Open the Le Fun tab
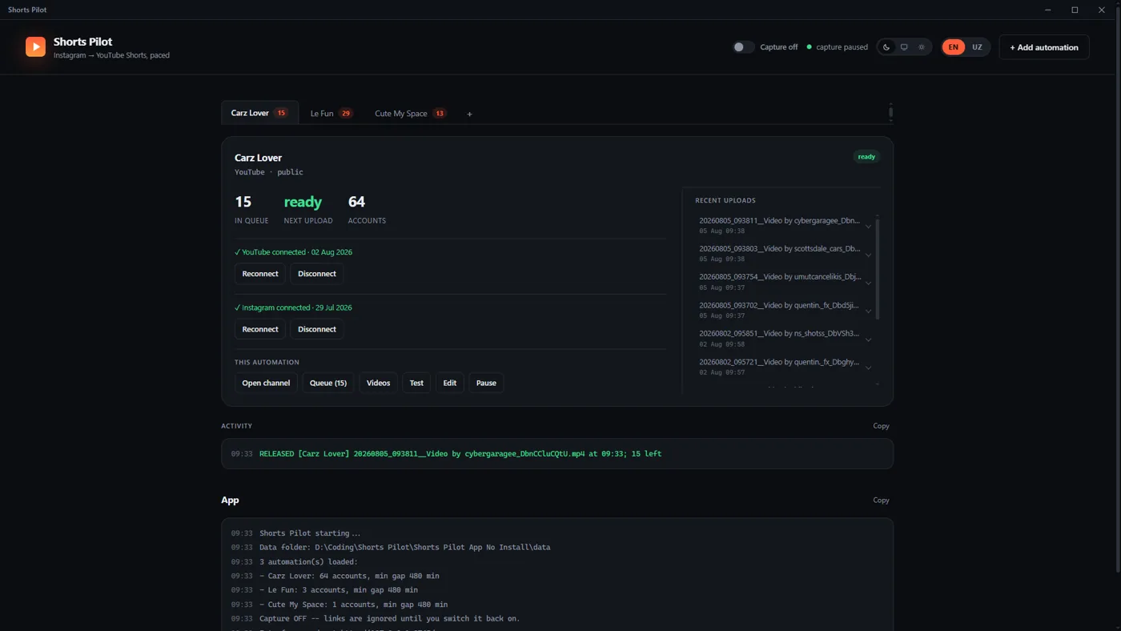1121x631 pixels. [x=331, y=114]
